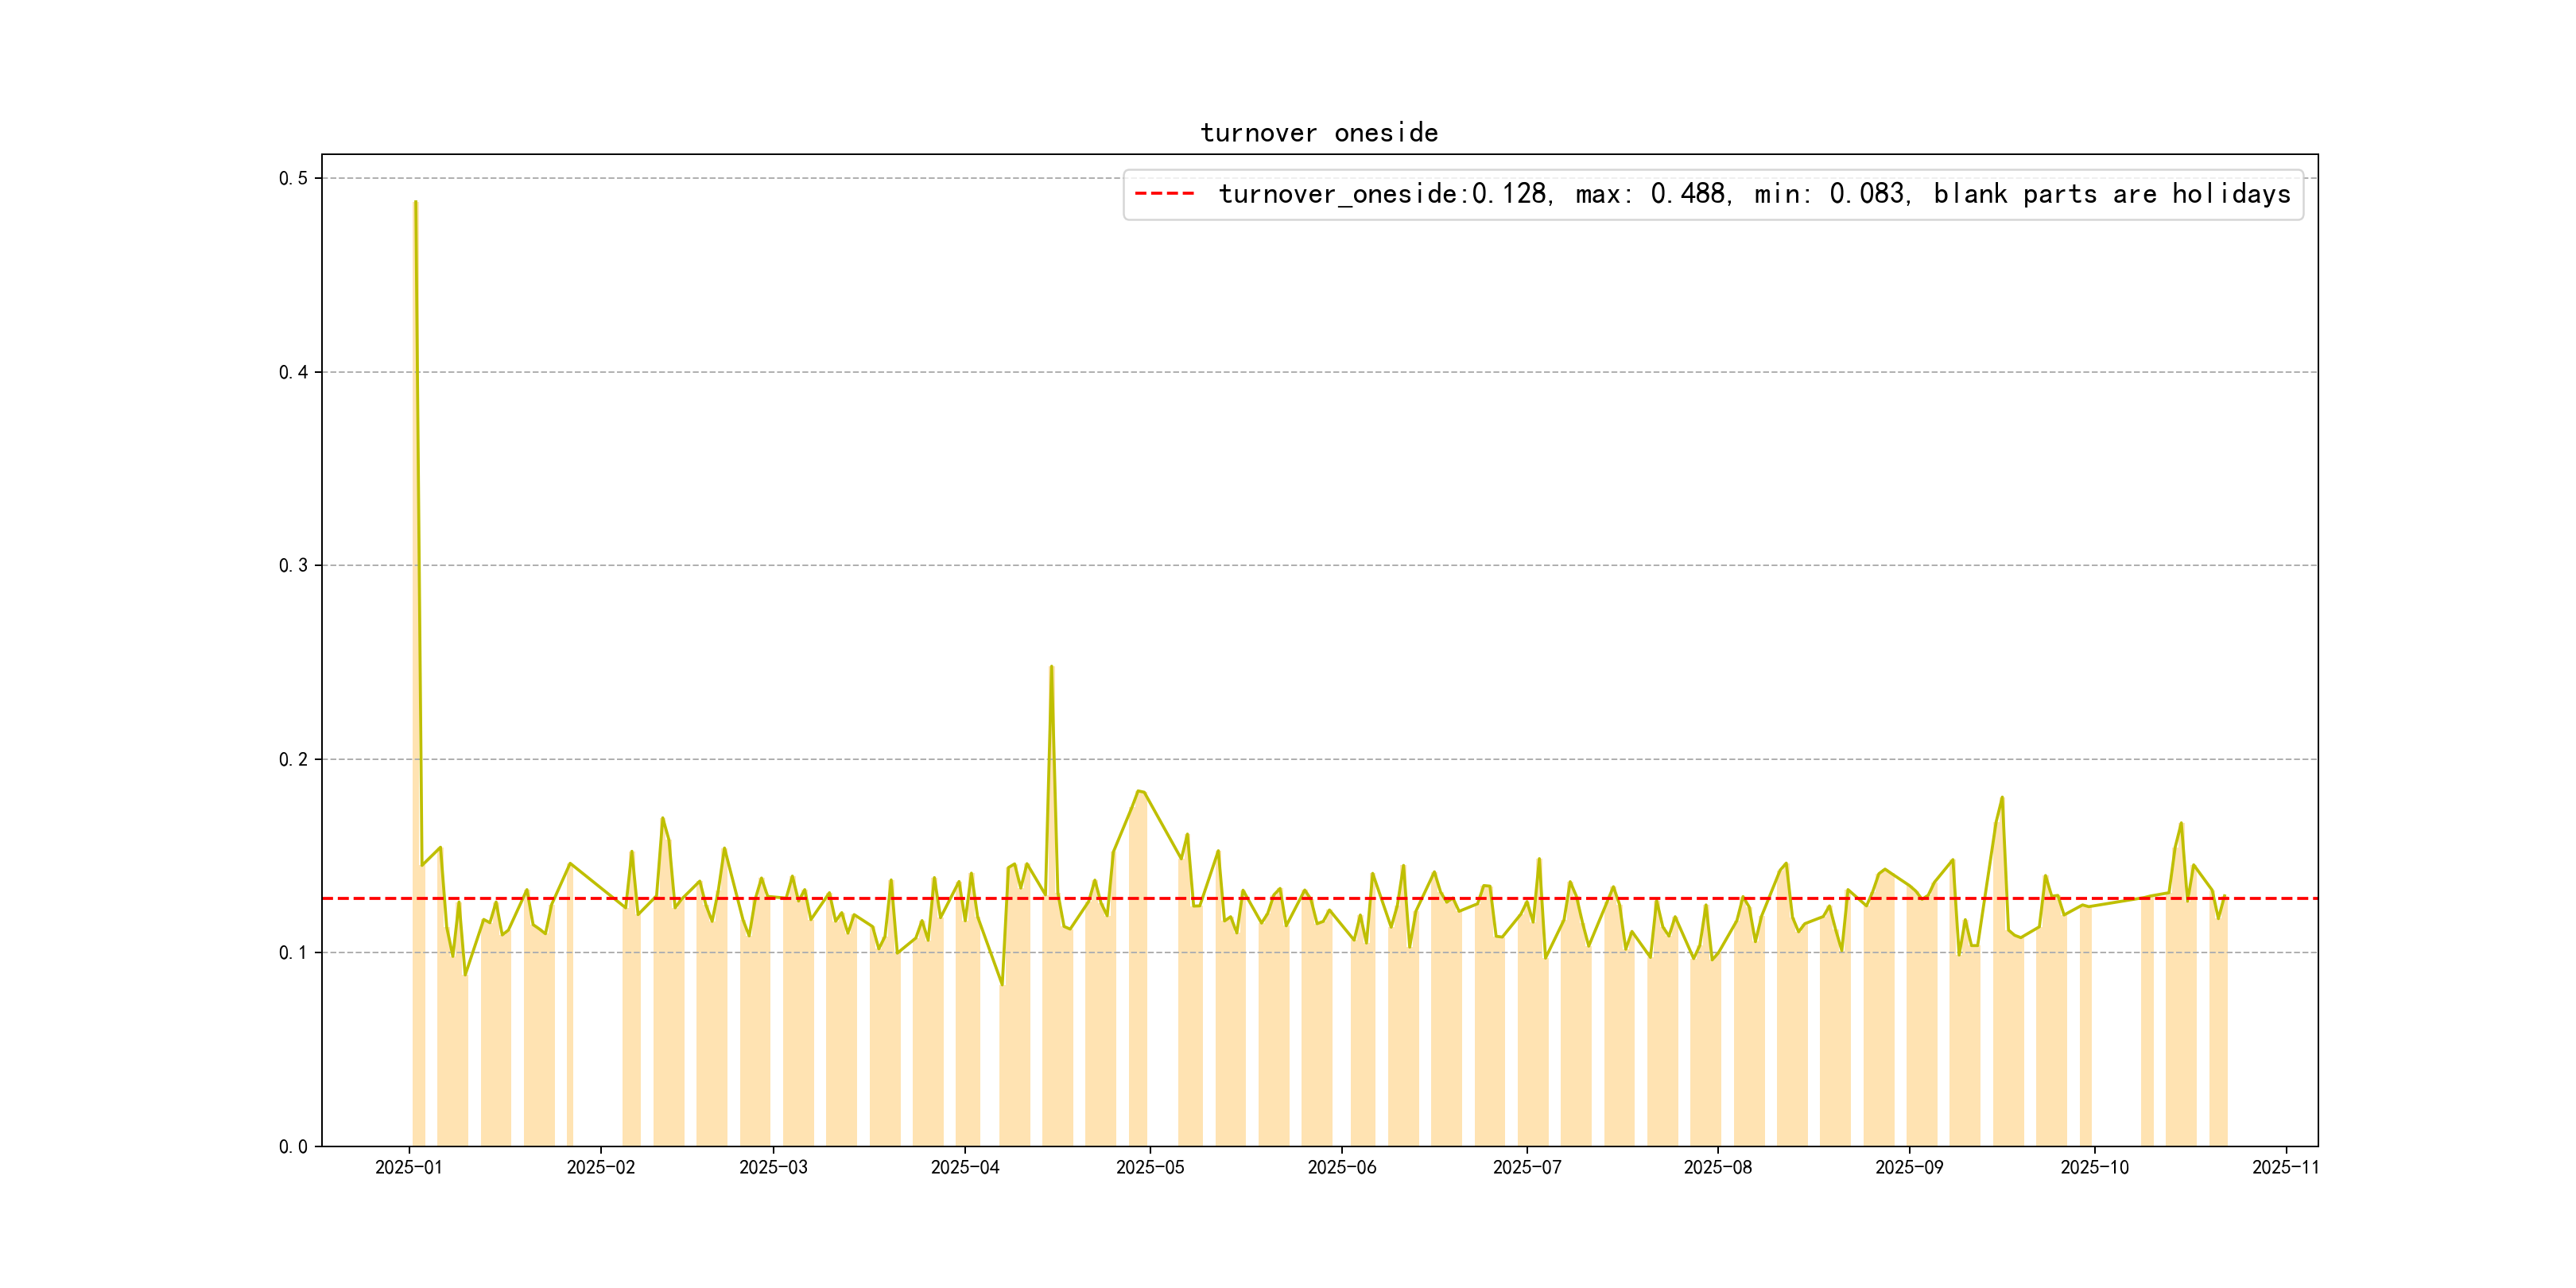Click the 0.3 y-axis tick label

(293, 566)
